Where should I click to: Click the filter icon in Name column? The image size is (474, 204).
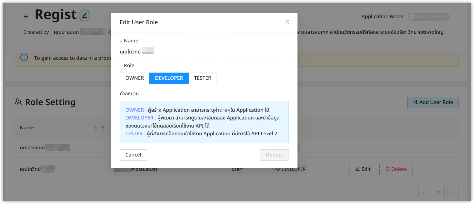pyautogui.click(x=103, y=128)
